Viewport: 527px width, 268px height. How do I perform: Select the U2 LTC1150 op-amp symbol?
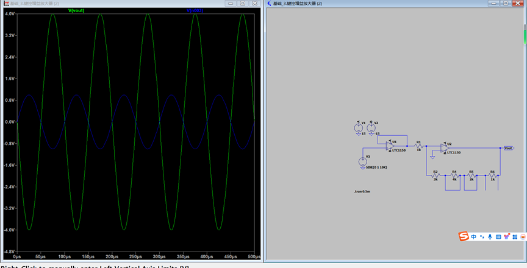pyautogui.click(x=445, y=148)
